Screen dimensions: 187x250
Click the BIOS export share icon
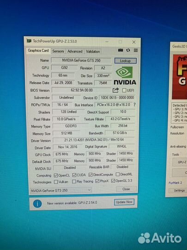tap(115, 90)
